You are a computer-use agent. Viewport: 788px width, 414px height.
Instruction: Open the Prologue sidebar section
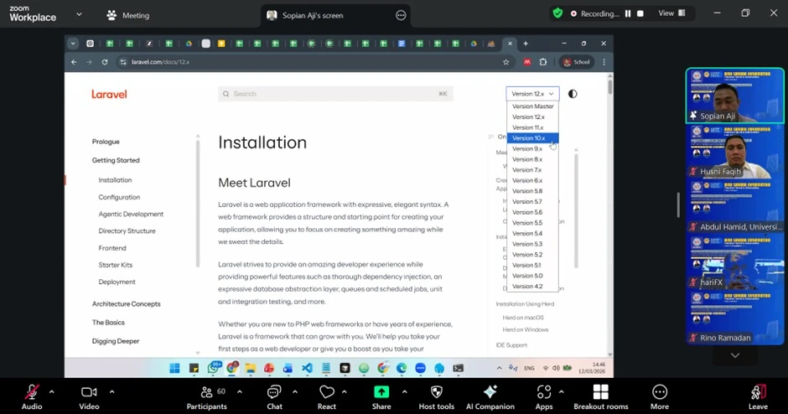point(106,142)
